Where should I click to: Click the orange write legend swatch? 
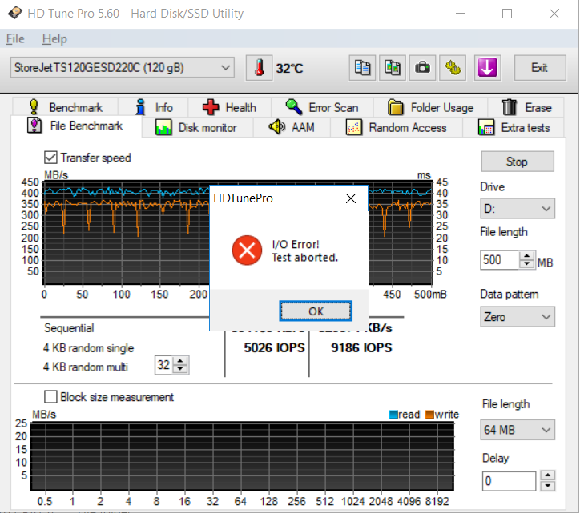tap(429, 415)
